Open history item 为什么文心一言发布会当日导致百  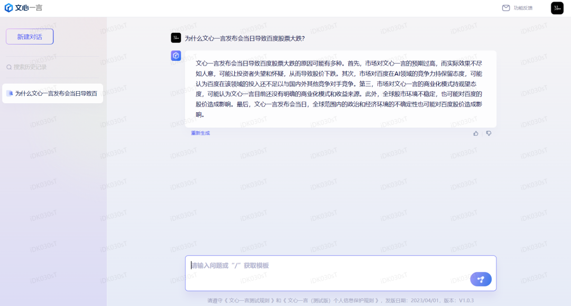tap(52, 93)
